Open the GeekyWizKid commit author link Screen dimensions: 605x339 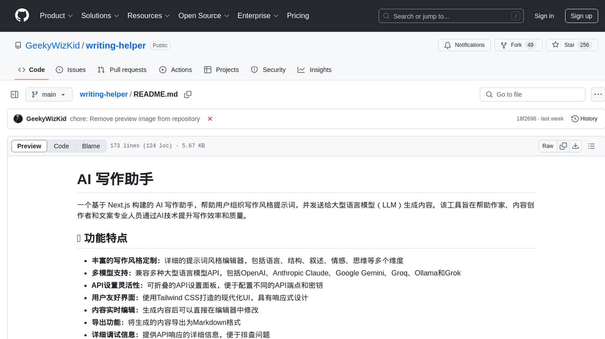46,119
